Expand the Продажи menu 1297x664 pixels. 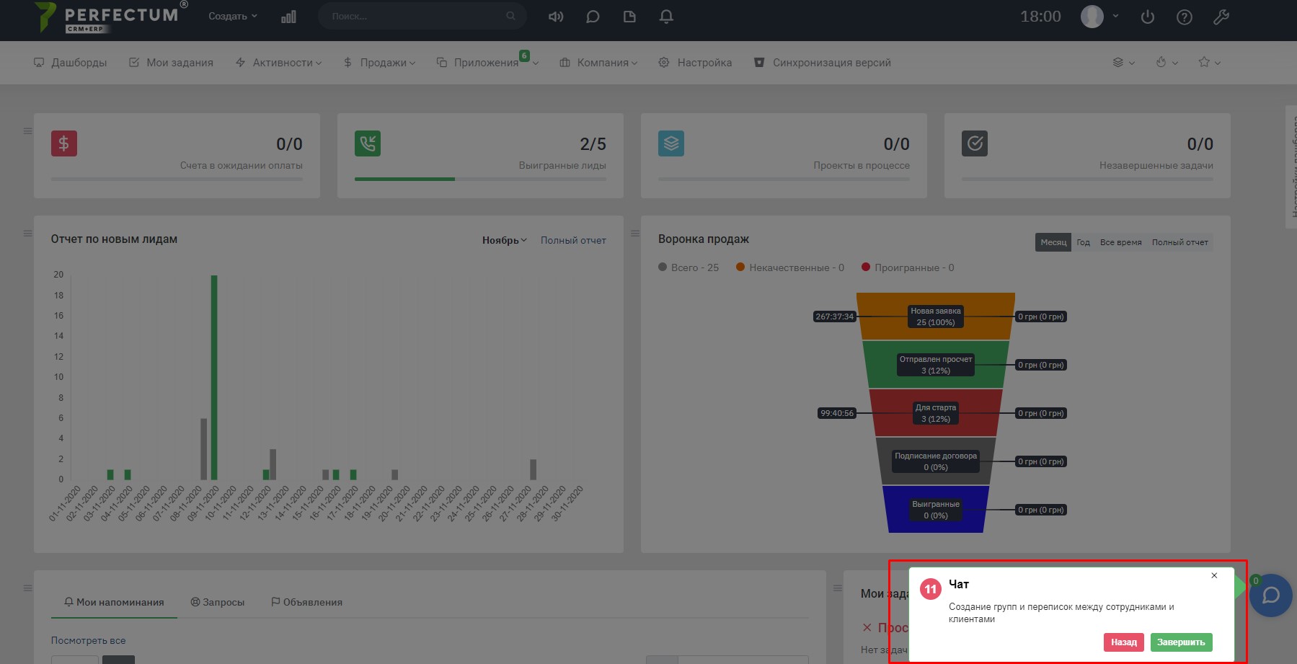[380, 63]
